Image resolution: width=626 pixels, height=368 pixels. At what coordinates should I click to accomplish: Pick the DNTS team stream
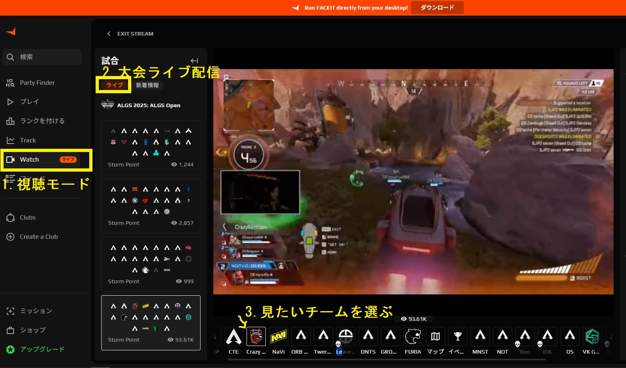[368, 341]
